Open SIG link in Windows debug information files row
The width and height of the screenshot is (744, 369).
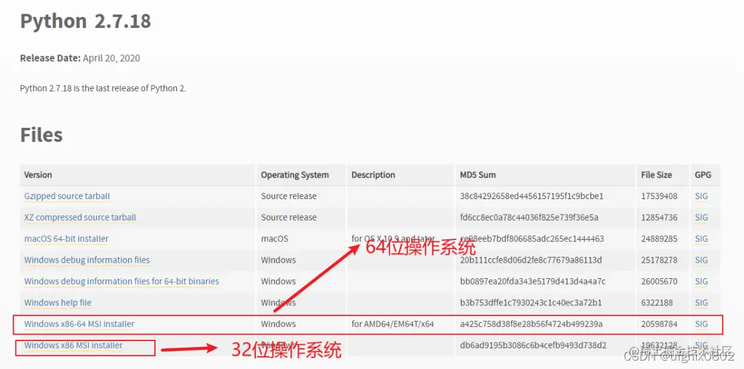point(701,260)
